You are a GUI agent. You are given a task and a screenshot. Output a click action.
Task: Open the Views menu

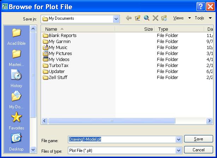pyautogui.click(x=182, y=18)
